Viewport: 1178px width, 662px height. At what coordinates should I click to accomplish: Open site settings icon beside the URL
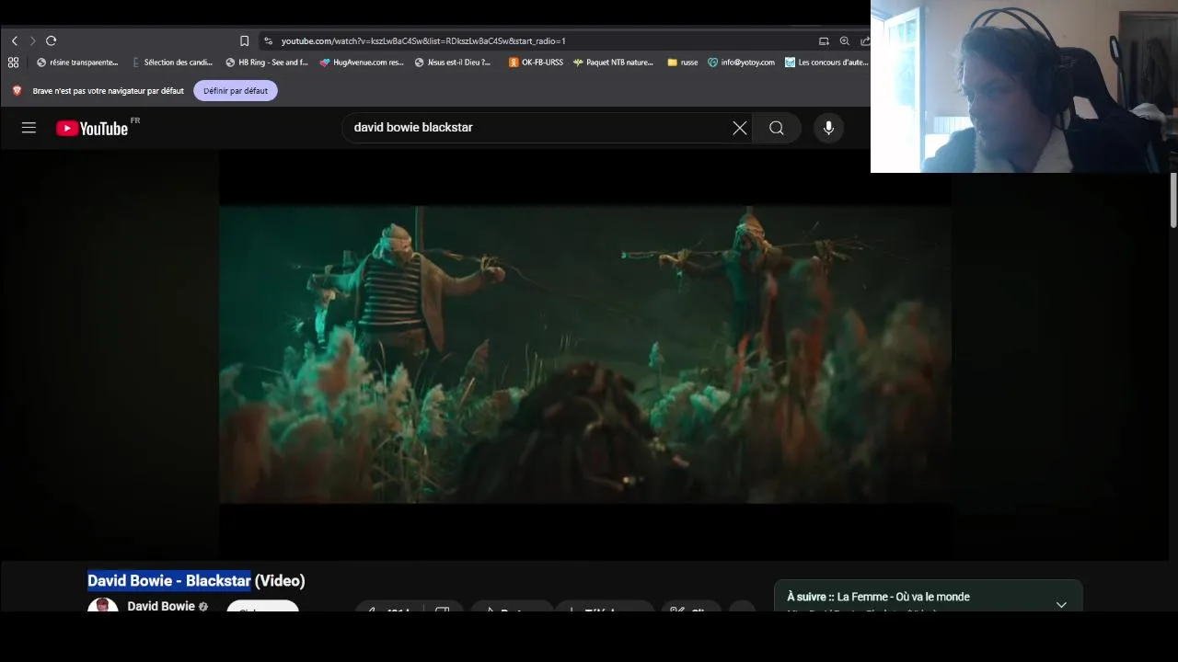(x=268, y=40)
